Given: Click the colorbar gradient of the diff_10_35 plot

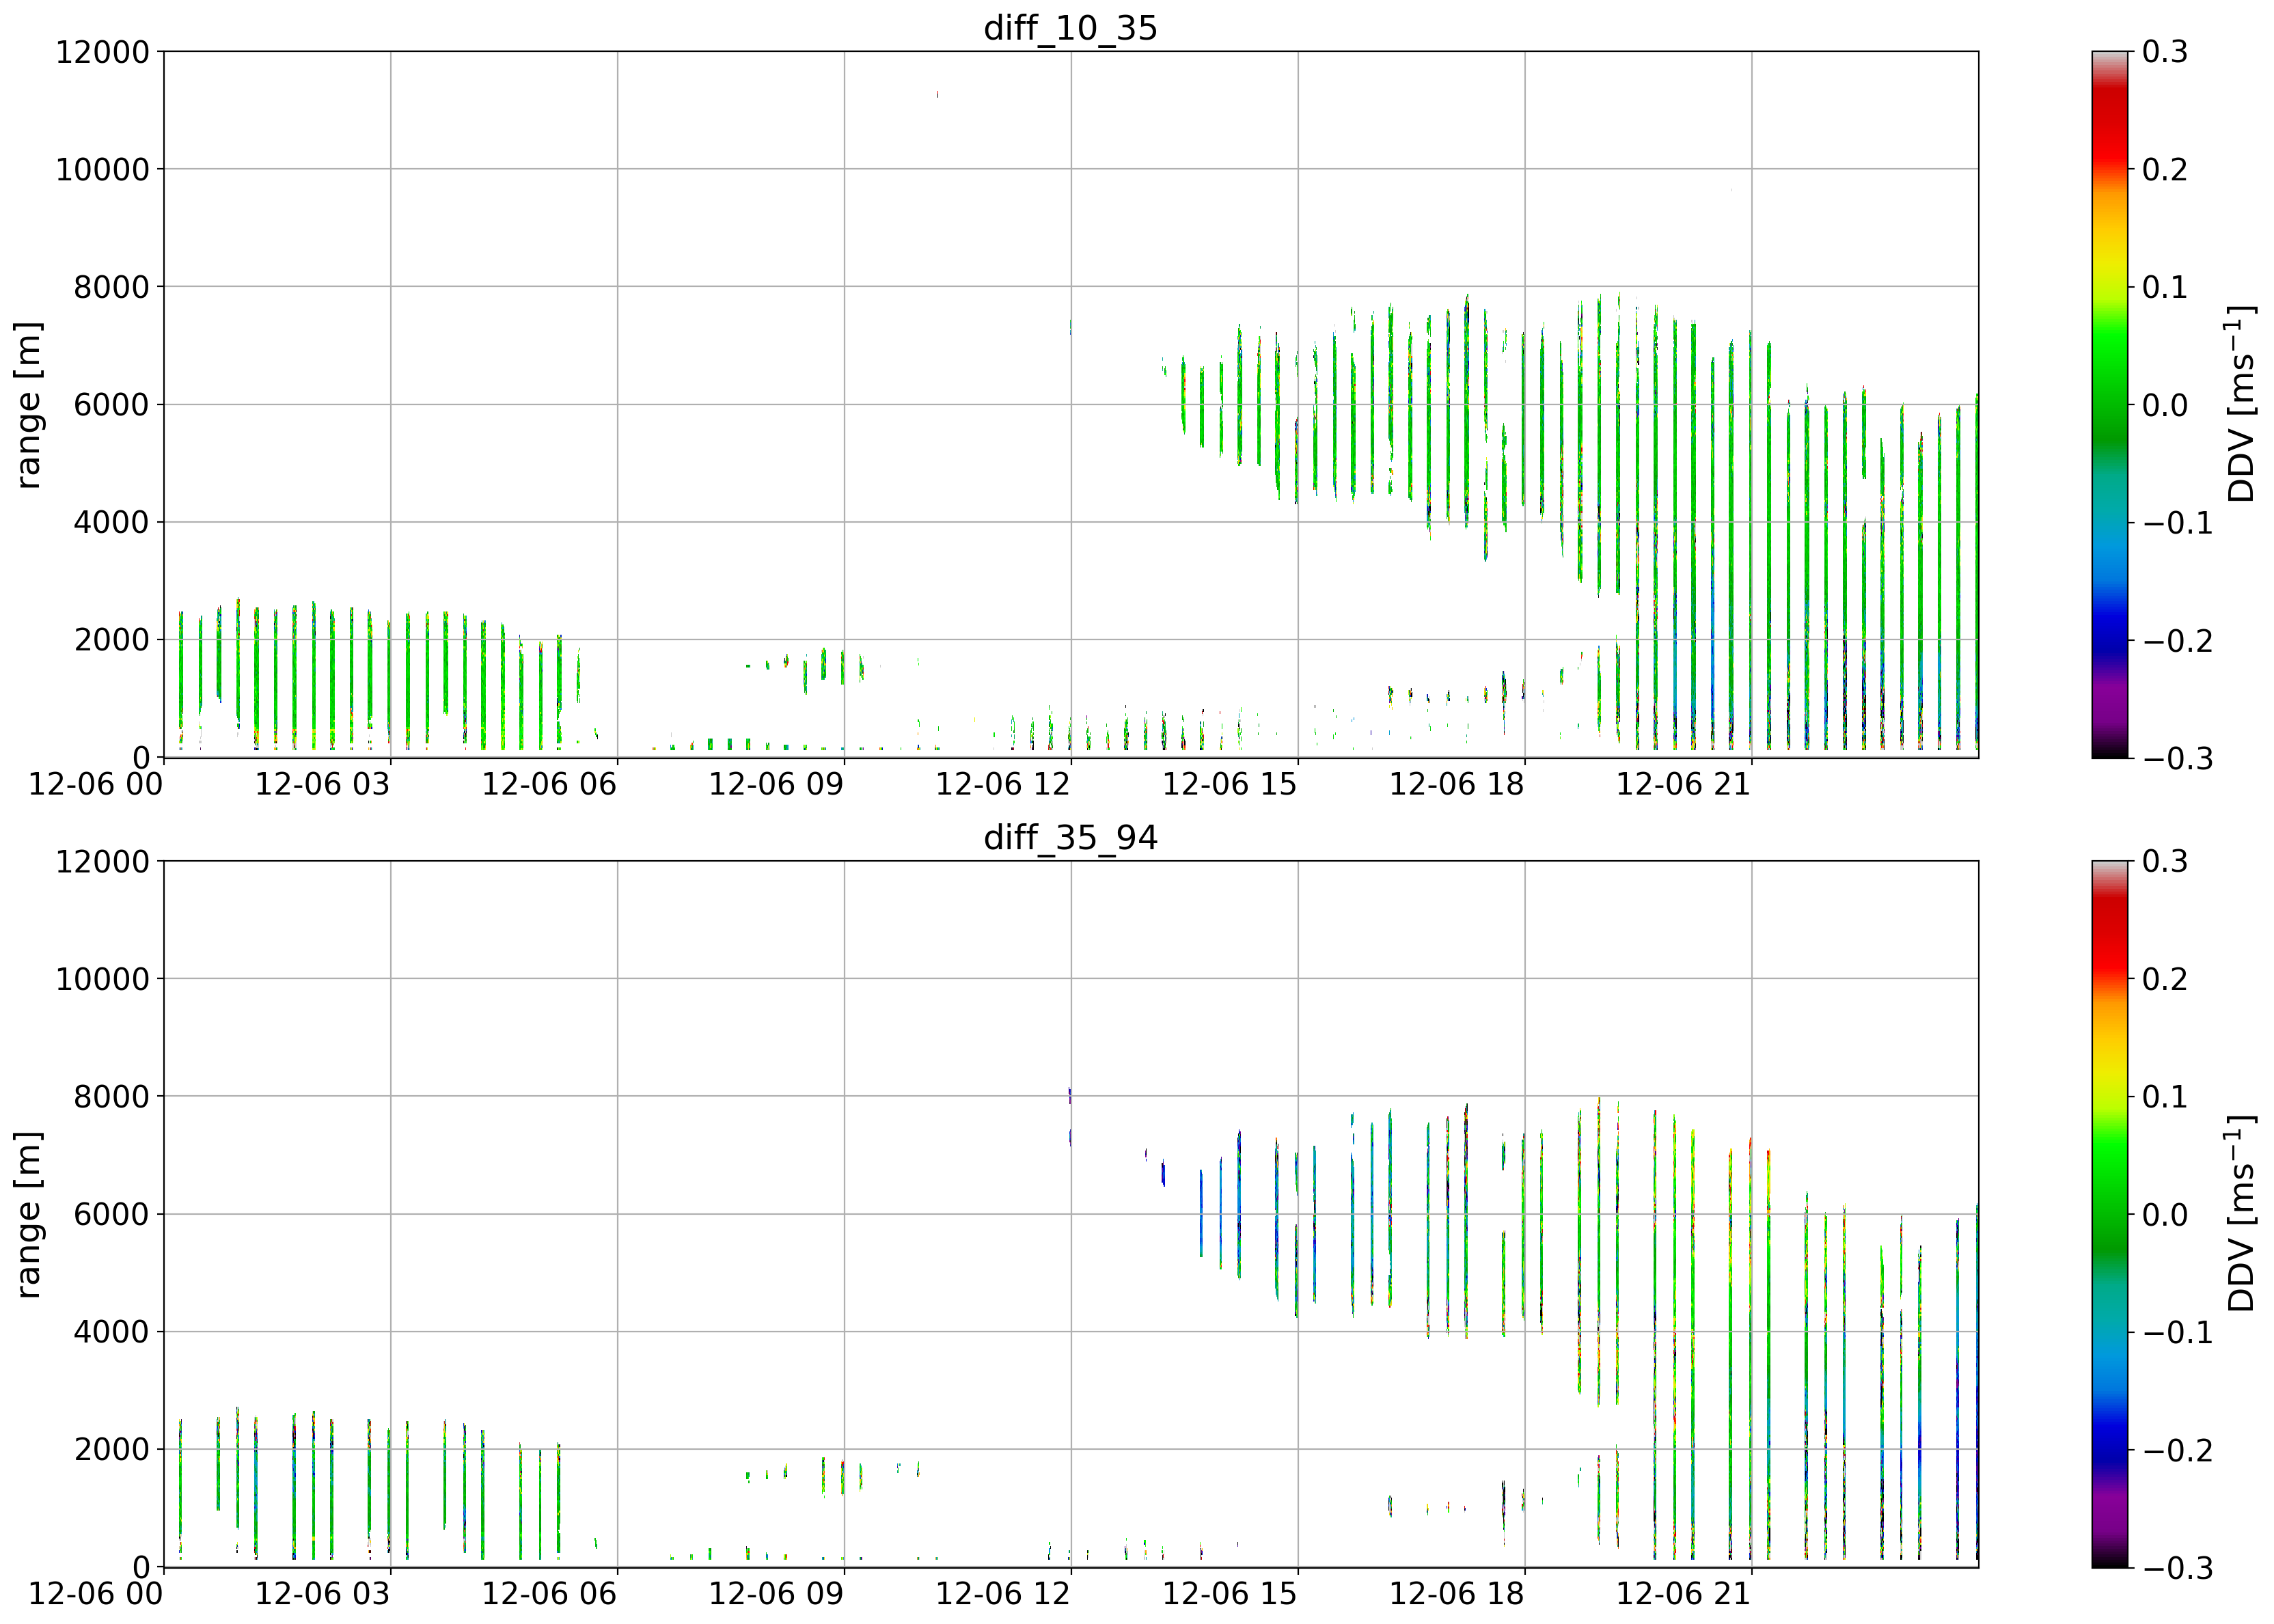Looking at the screenshot, I should [2109, 404].
